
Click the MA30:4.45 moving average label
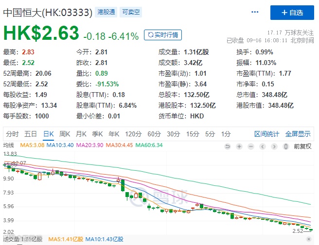(120, 145)
